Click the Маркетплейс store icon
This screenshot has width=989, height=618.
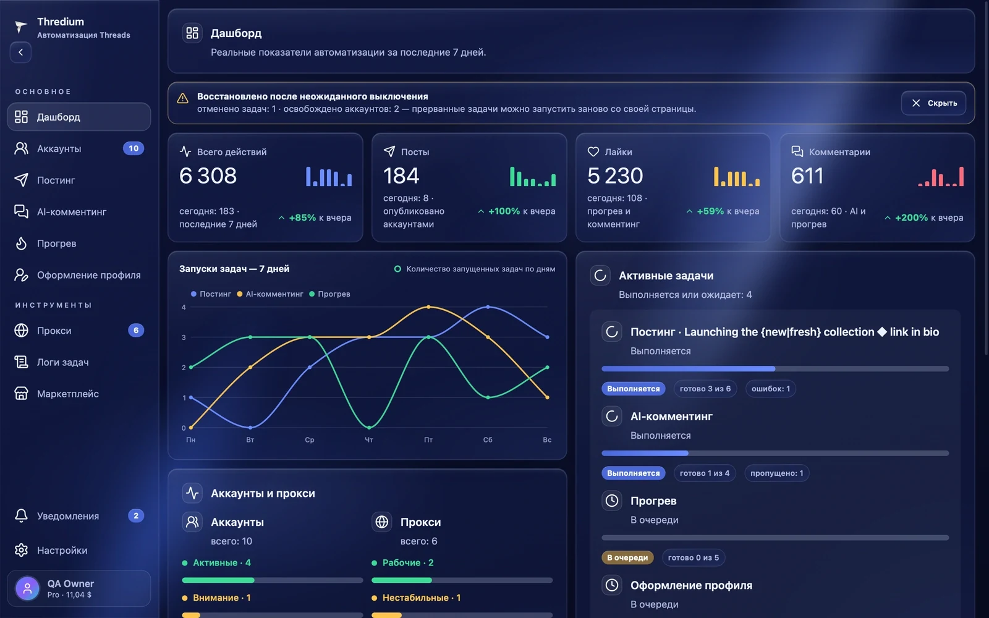click(21, 394)
